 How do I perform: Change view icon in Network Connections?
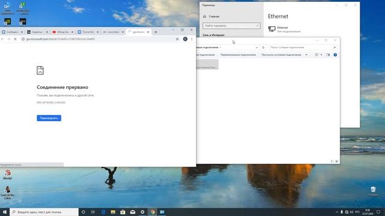pos(317,55)
